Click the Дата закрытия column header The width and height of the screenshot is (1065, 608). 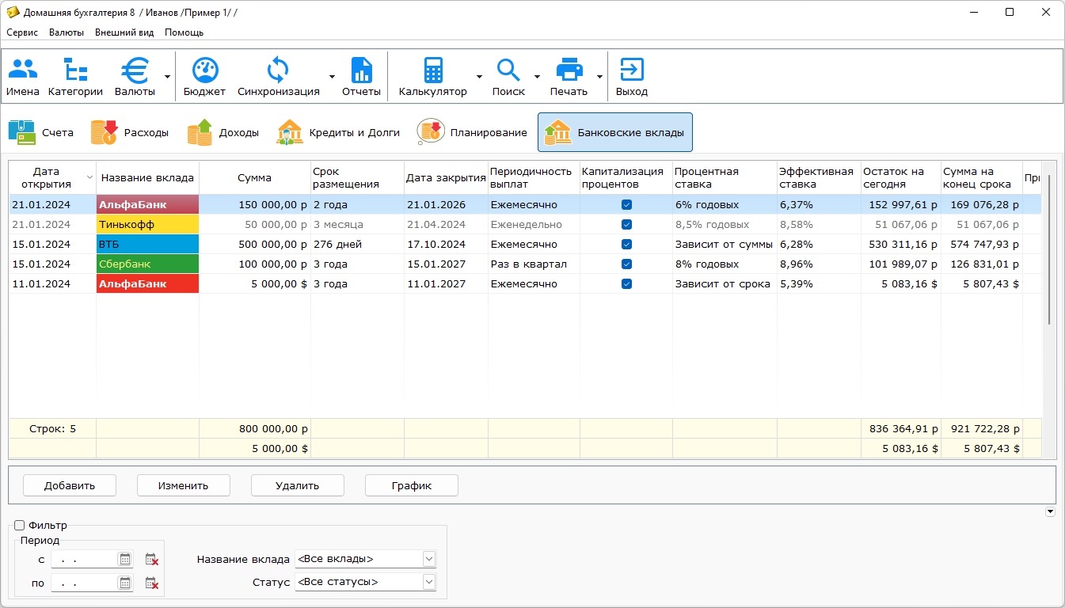pos(446,177)
